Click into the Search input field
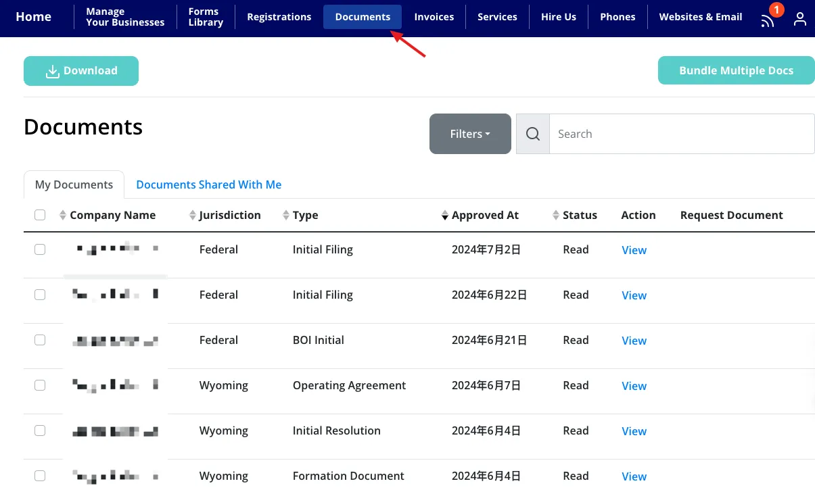Viewport: 815px width, 494px height. pos(681,134)
